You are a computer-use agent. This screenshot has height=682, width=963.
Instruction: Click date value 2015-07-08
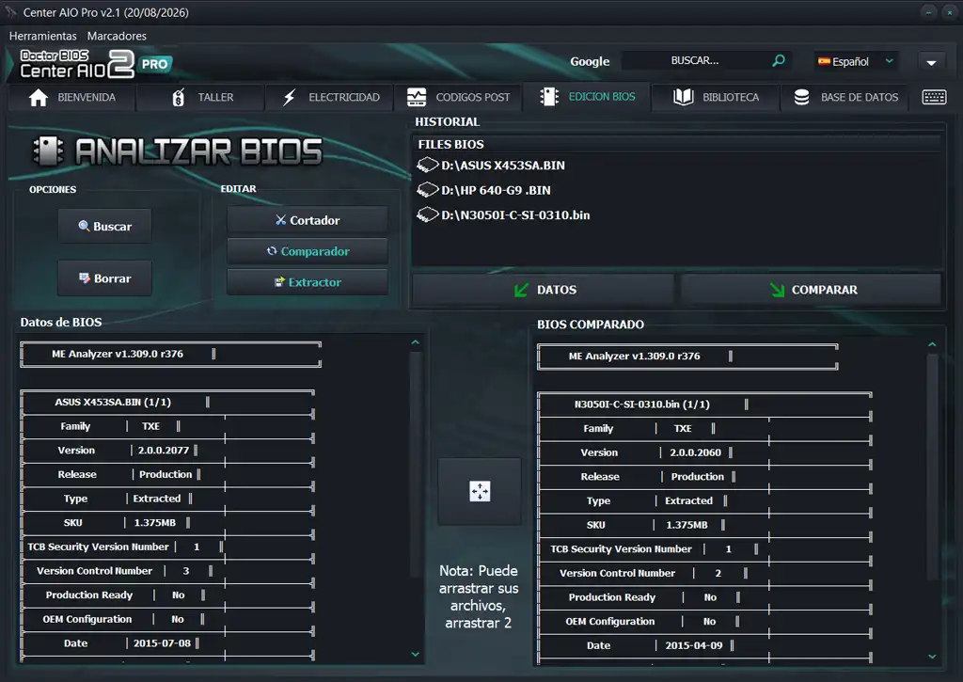coord(162,643)
